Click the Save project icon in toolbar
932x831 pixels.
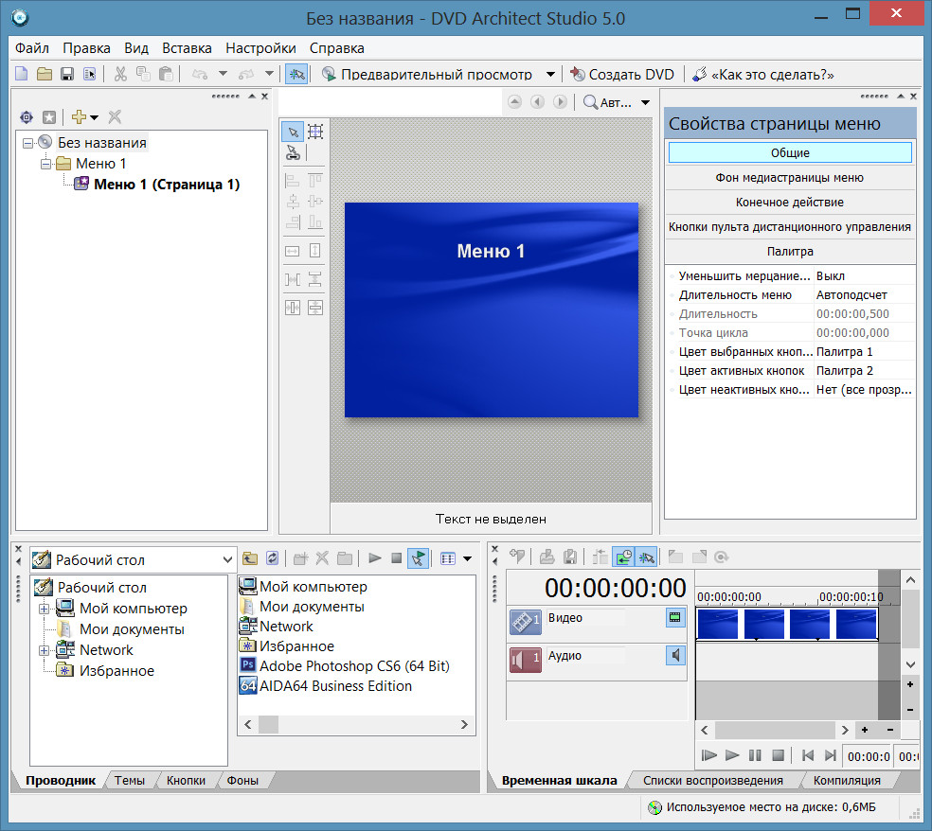(x=67, y=74)
